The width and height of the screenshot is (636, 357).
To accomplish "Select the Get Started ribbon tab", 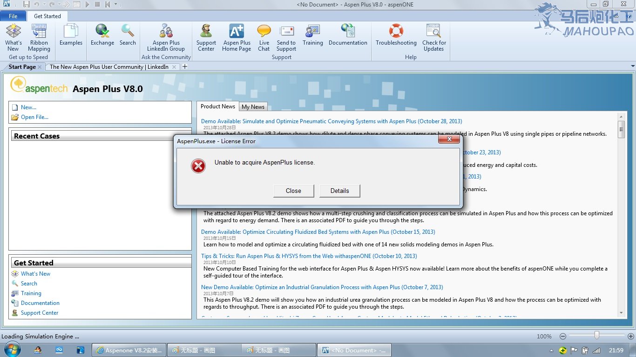I will 47,16.
